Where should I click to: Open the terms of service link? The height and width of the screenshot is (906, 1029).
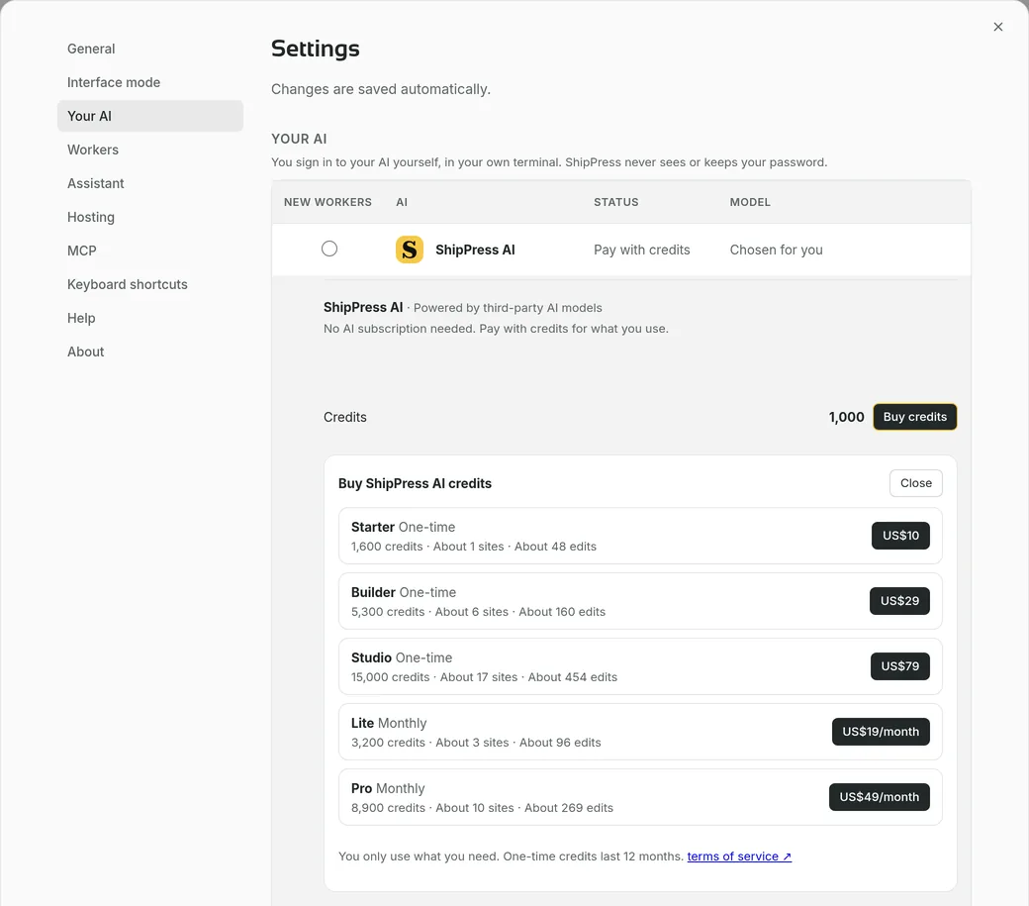[739, 856]
